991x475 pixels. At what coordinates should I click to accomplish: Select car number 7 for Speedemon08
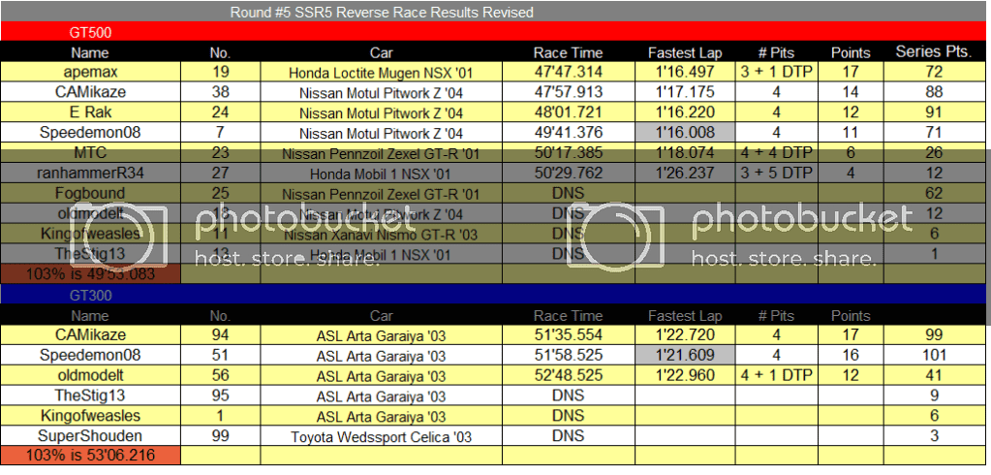[x=220, y=133]
